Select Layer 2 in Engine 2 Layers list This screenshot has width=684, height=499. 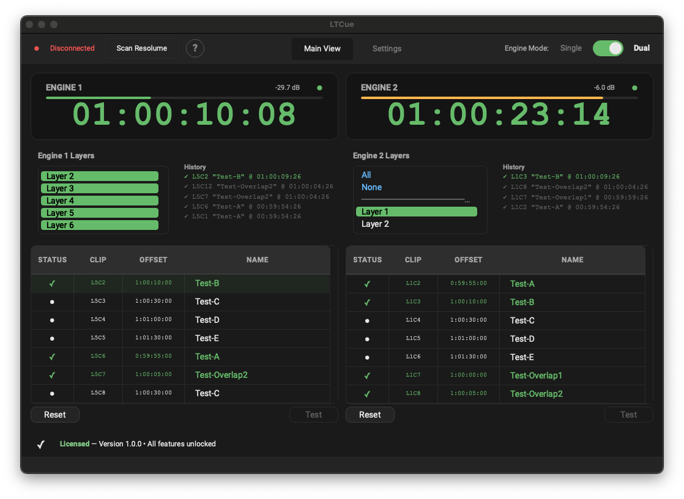point(375,224)
